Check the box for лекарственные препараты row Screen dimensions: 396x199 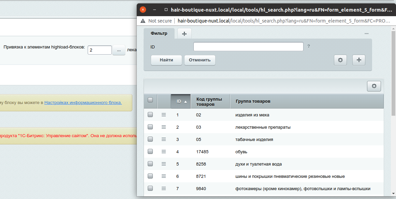[150, 127]
